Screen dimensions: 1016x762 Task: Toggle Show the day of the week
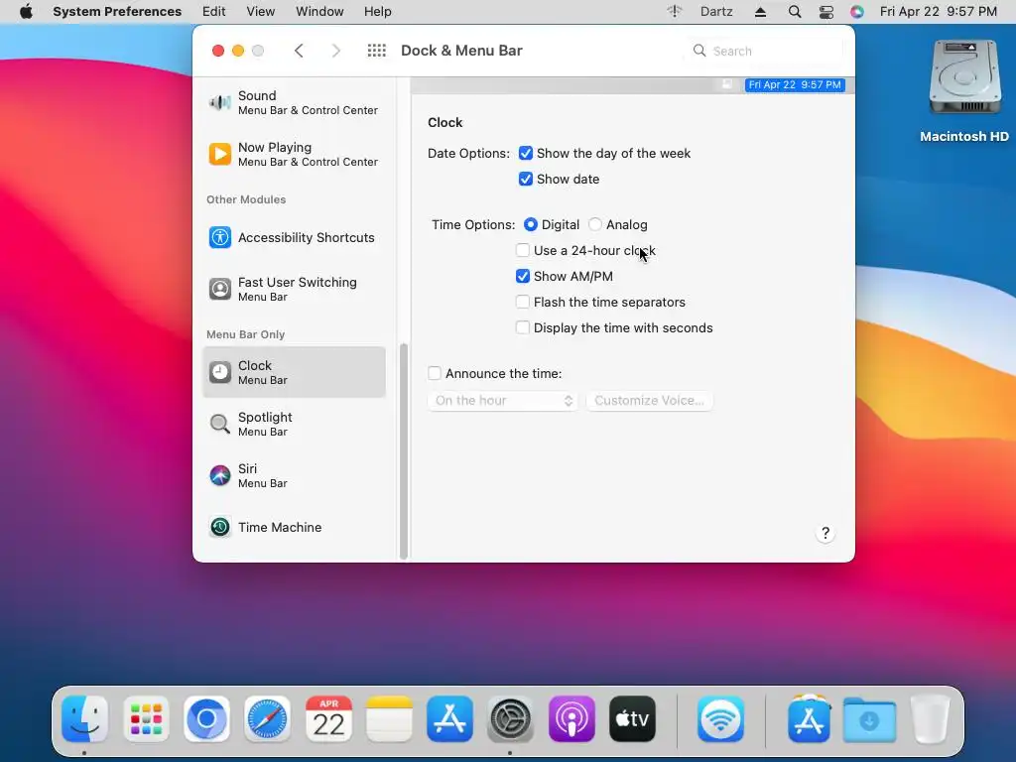click(x=526, y=153)
